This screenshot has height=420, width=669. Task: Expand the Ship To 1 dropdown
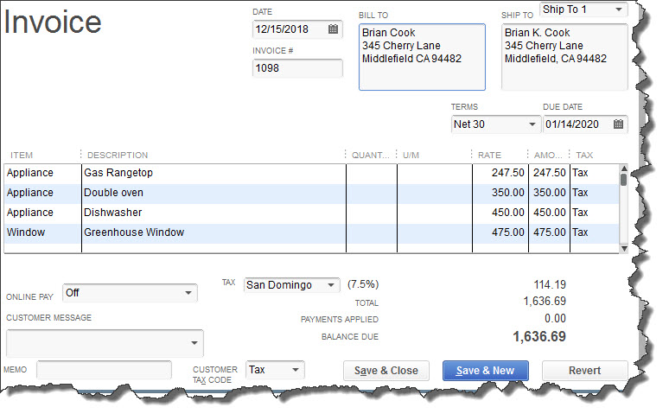pyautogui.click(x=618, y=10)
